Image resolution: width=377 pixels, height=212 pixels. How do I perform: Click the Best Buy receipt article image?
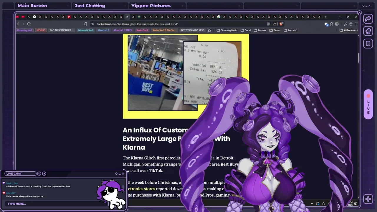[186, 76]
